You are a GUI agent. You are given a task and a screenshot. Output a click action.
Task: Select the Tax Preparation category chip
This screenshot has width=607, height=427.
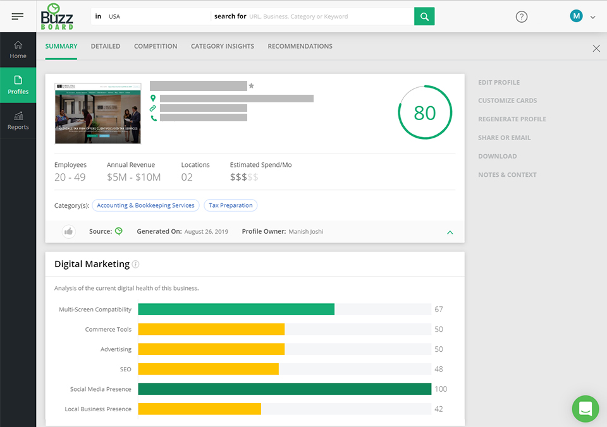coord(230,205)
